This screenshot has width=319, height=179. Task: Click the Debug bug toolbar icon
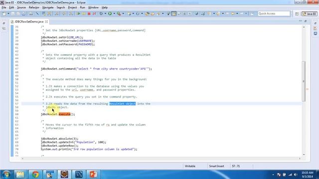pyautogui.click(x=101, y=13)
